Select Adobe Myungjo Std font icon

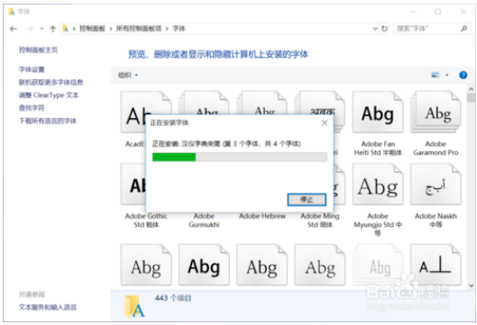pyautogui.click(x=378, y=185)
